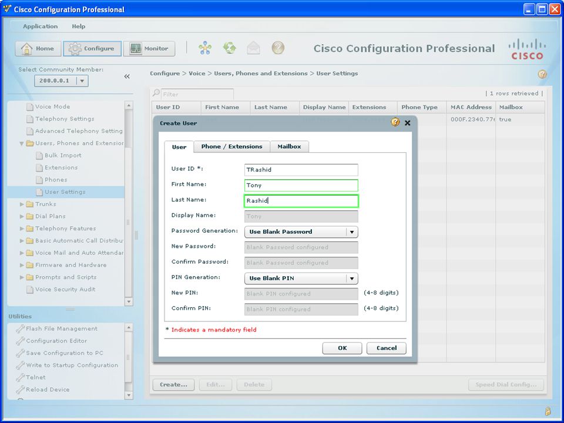564x423 pixels.
Task: Select User Settings in tree
Action: (x=65, y=193)
